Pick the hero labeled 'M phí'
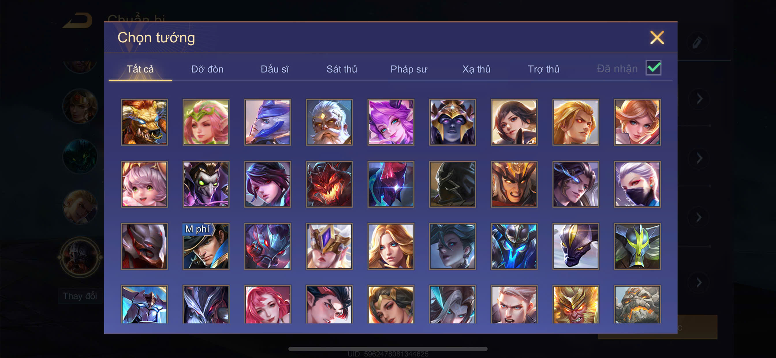The width and height of the screenshot is (776, 358). 206,246
